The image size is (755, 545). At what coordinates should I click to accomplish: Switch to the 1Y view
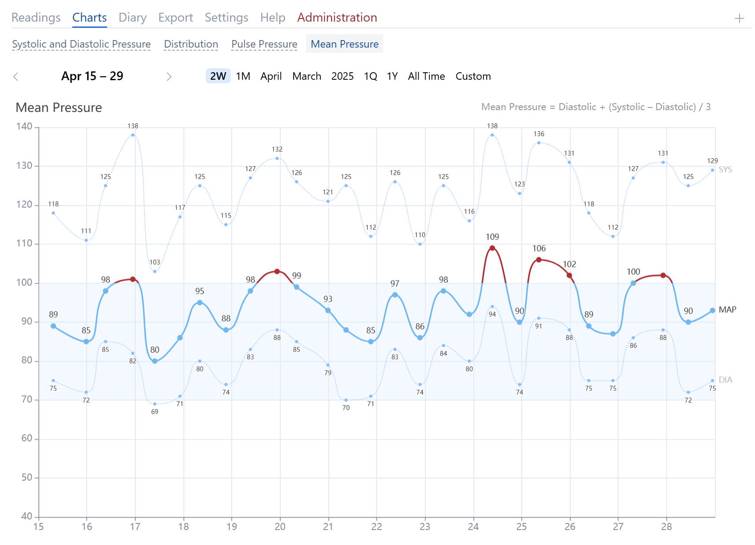391,76
